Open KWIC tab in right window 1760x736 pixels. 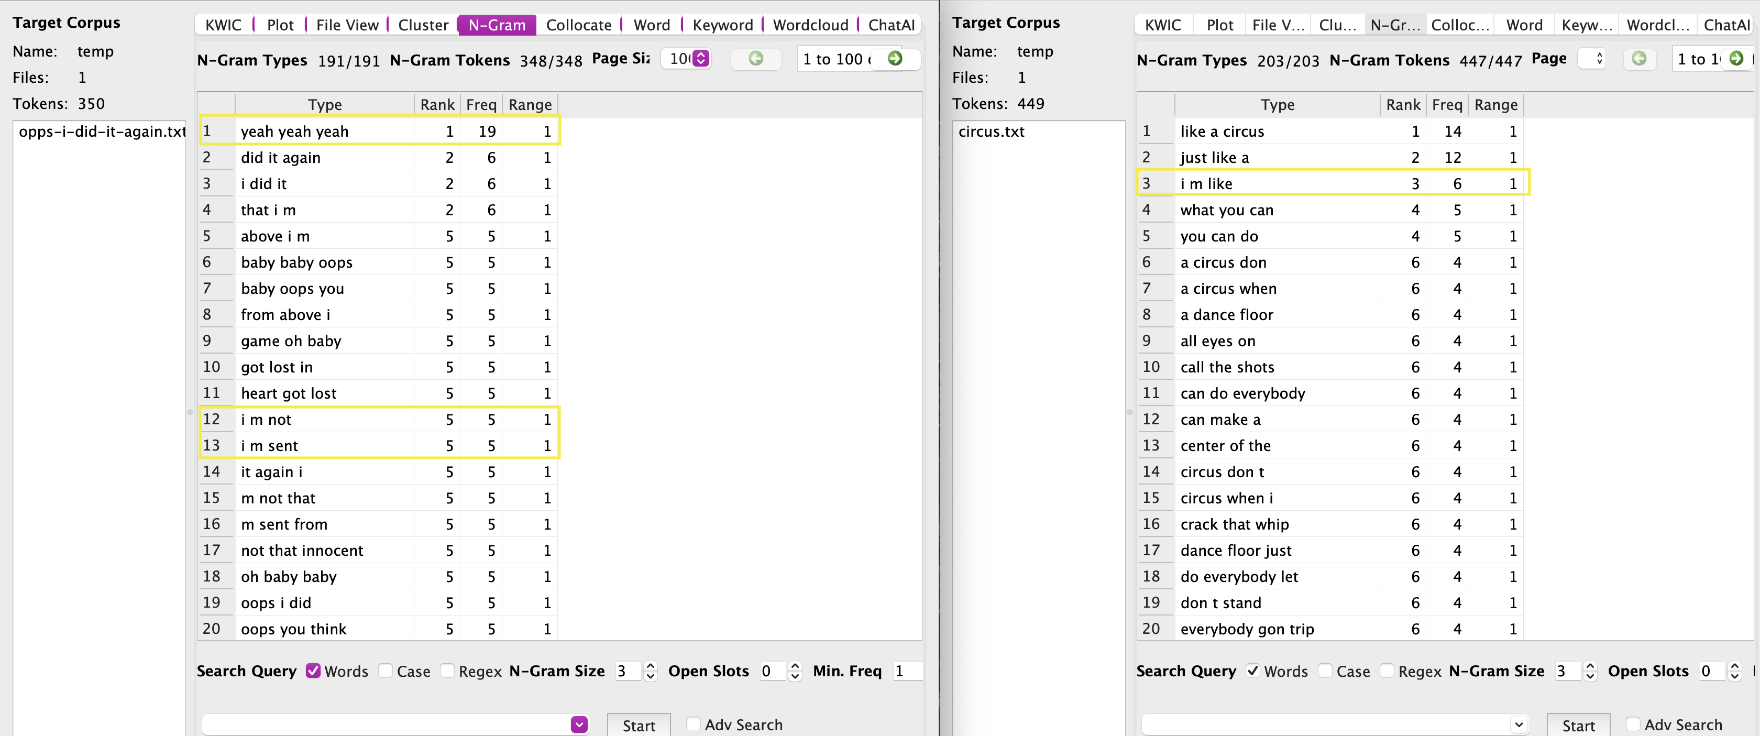(x=1162, y=25)
